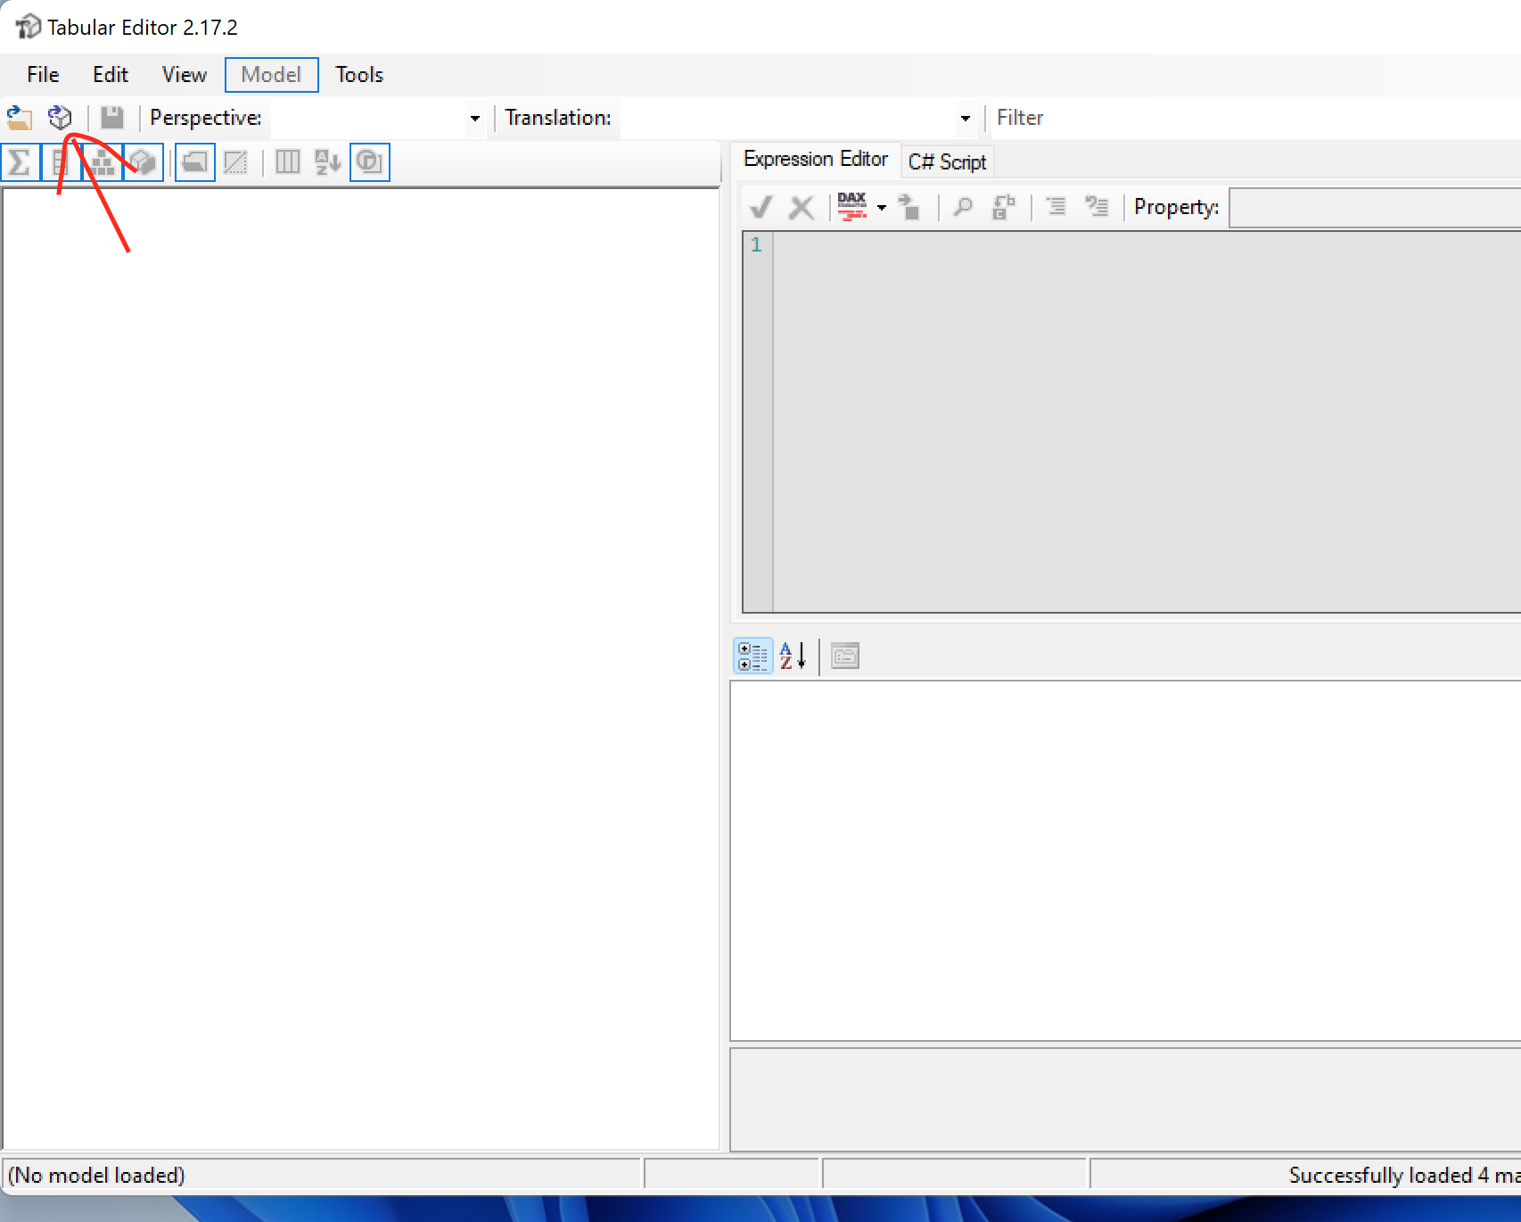The height and width of the screenshot is (1222, 1521).
Task: Switch to the C# Script tab
Action: coord(947,161)
